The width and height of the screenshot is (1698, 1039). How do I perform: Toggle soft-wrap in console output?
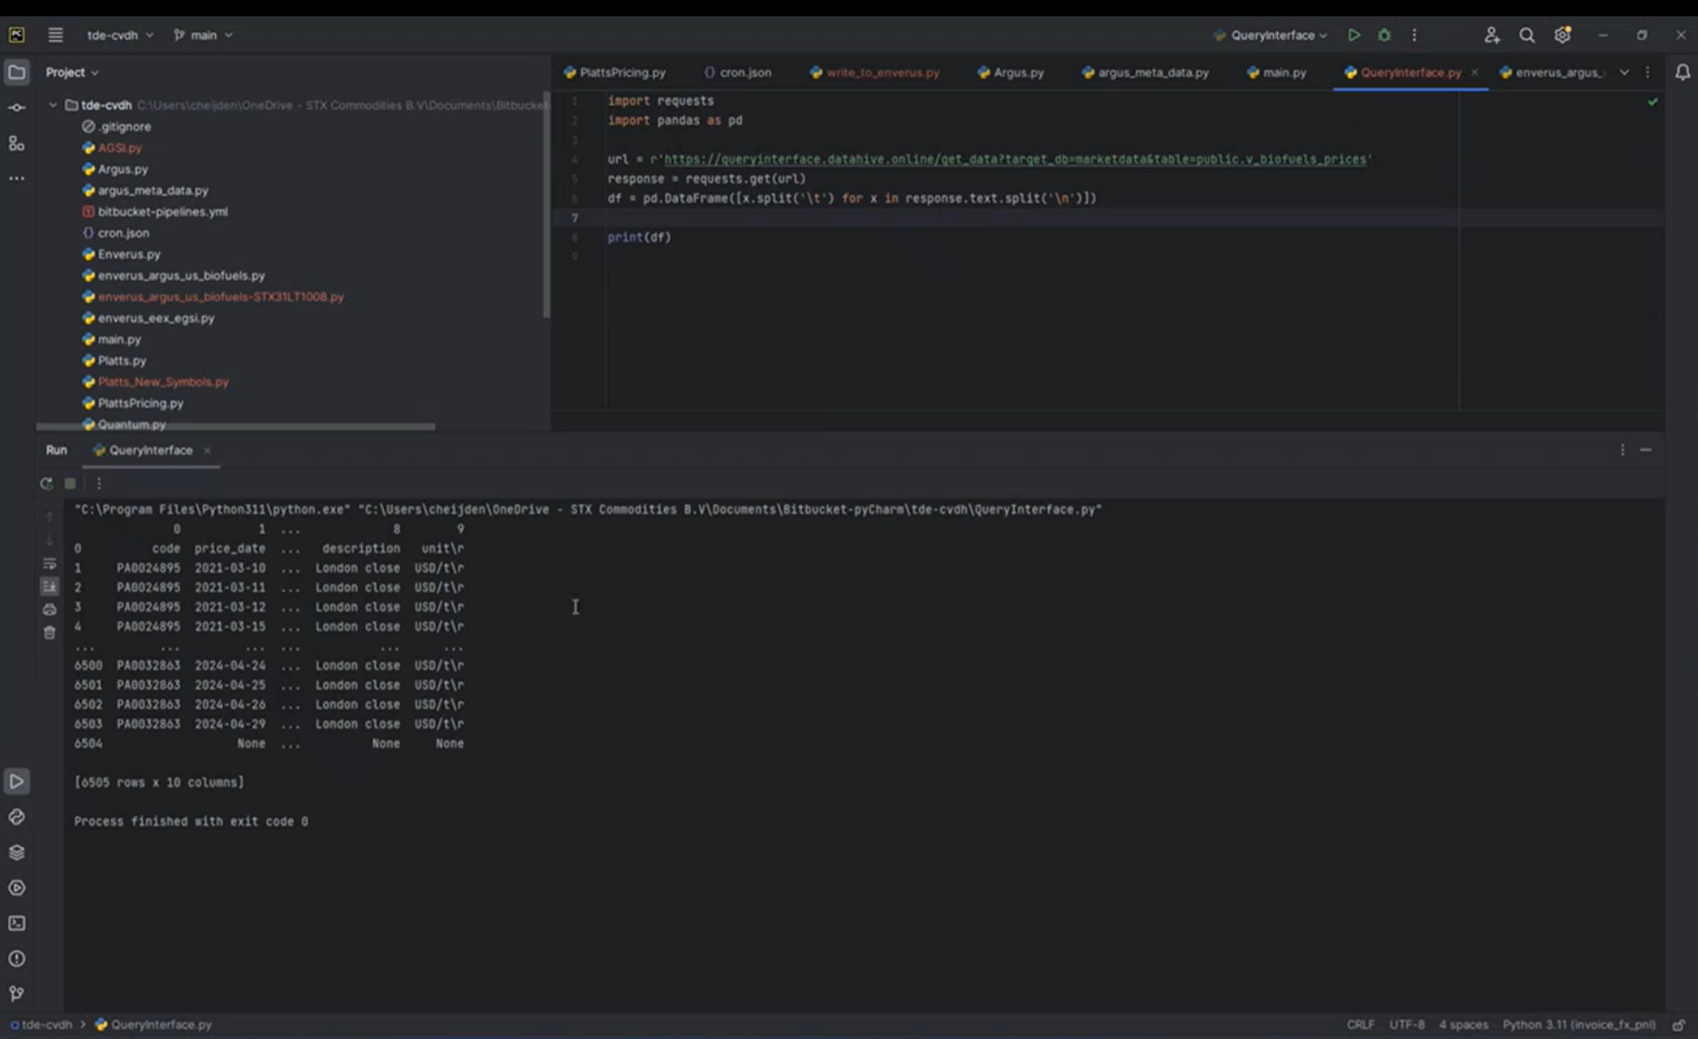pyautogui.click(x=49, y=564)
